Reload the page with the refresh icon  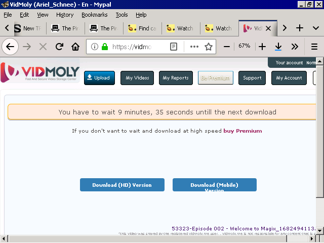tap(59, 47)
